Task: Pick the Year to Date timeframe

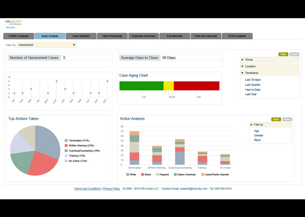Action: coord(252,90)
